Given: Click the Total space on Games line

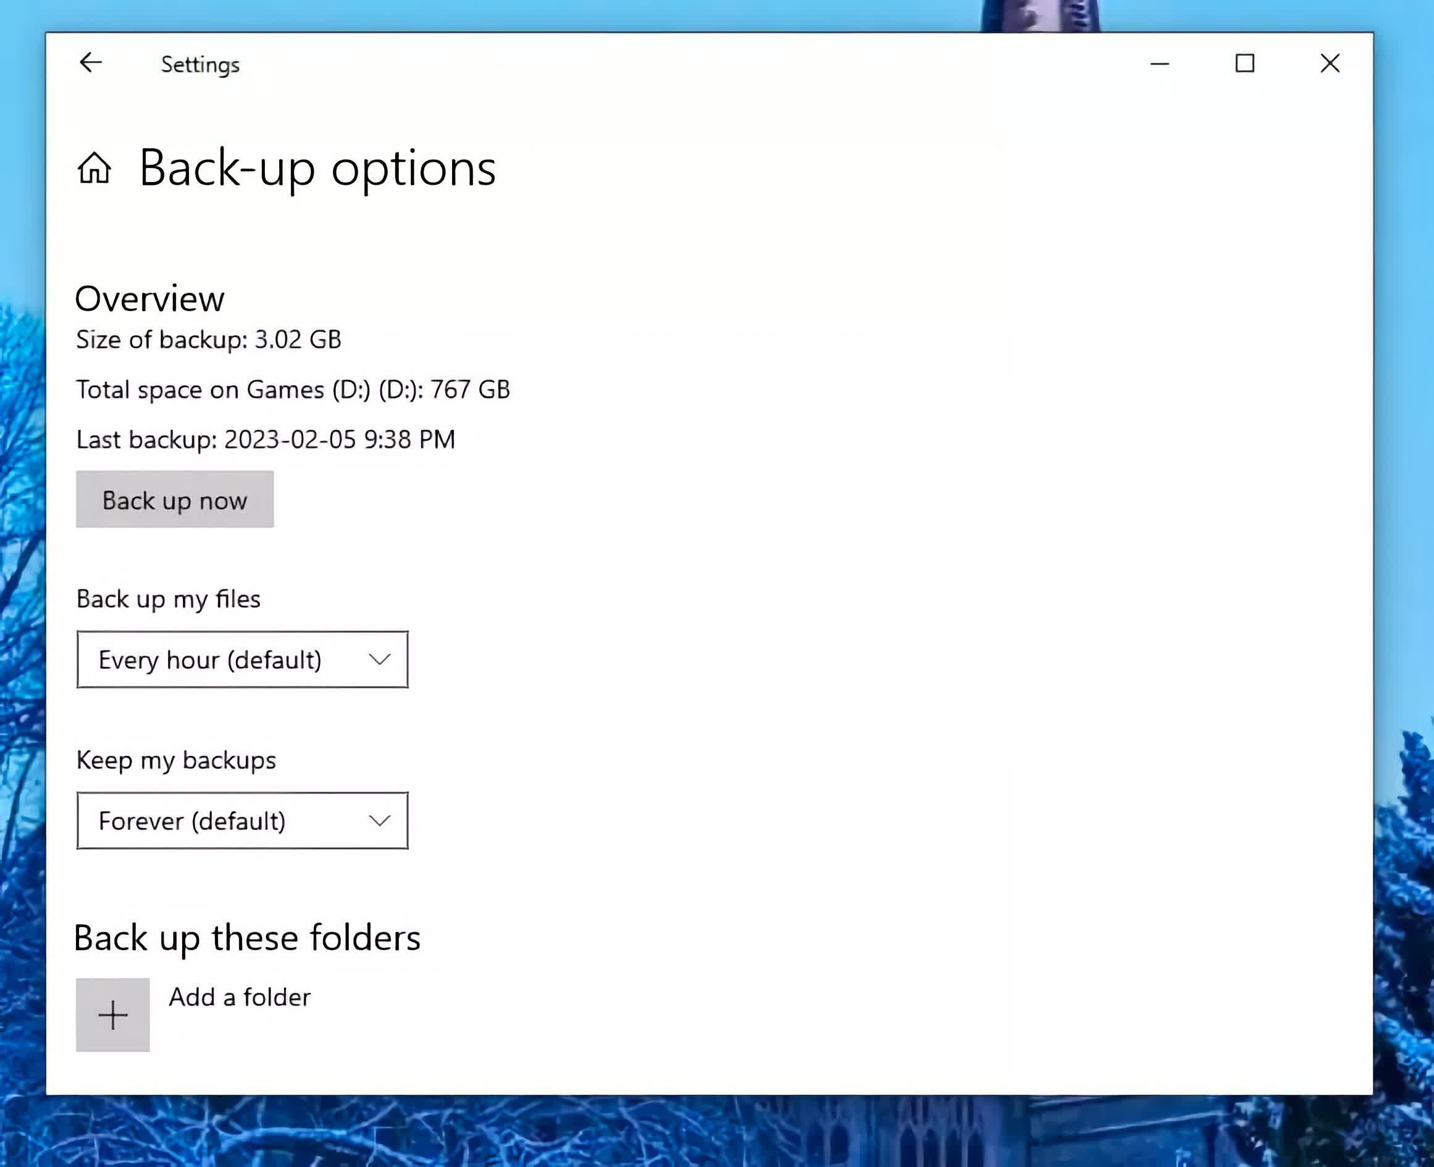Looking at the screenshot, I should [293, 390].
